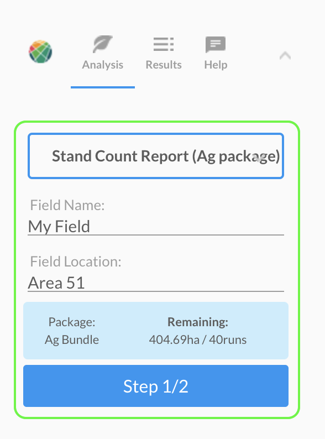Click the colorful globe logo icon
The image size is (325, 439).
point(40,51)
